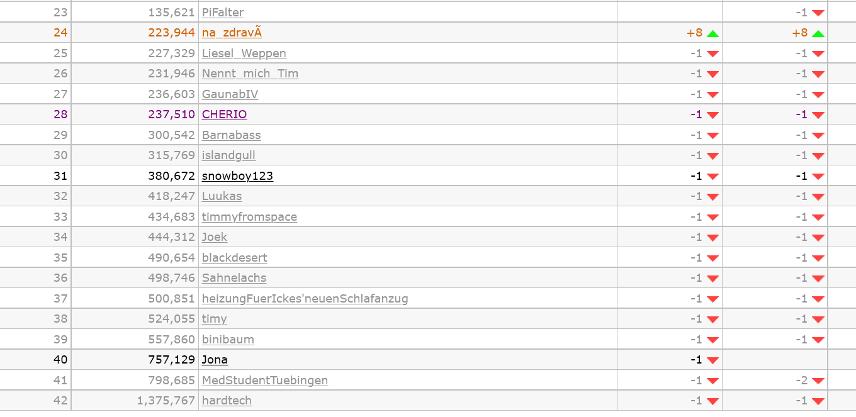Image resolution: width=856 pixels, height=417 pixels.
Task: Open the timmyfromspace player link
Action: click(x=249, y=217)
